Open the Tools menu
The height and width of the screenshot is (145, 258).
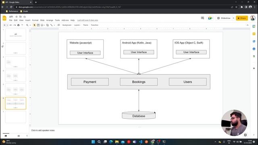pos(57,20)
